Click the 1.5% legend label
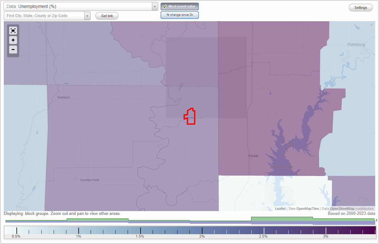 pos(140,236)
